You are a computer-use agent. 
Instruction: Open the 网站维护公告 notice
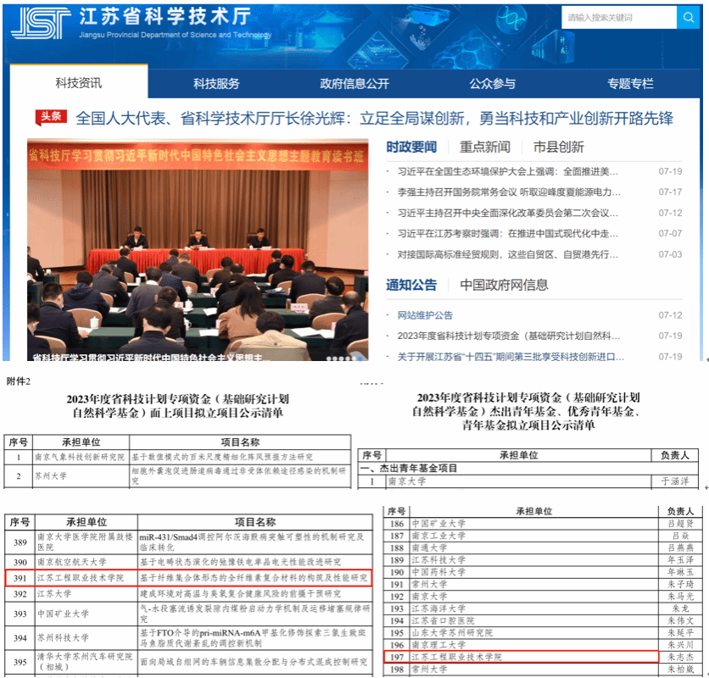tap(425, 315)
